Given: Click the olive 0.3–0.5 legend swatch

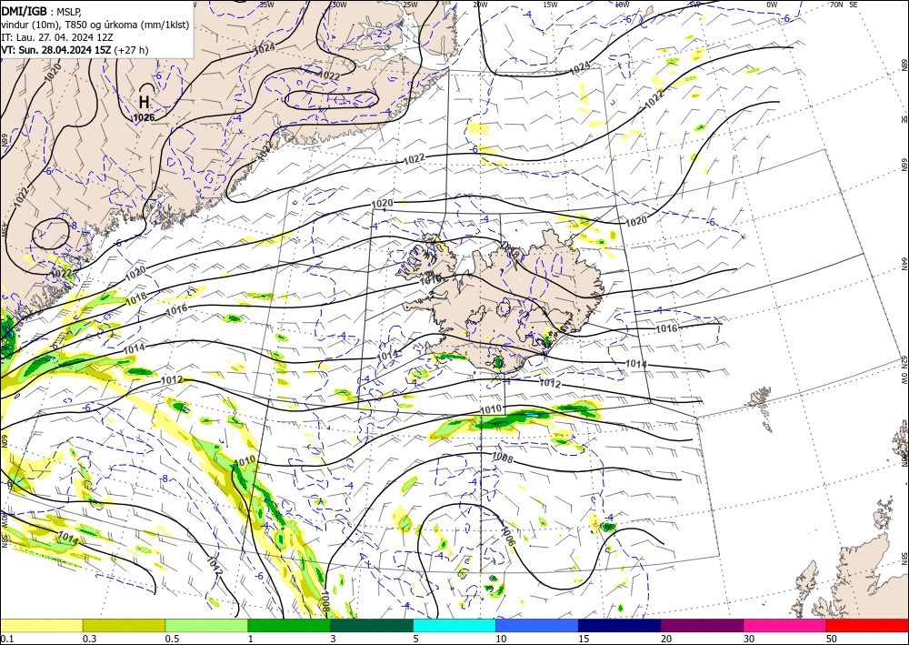Looking at the screenshot, I should [x=124, y=625].
